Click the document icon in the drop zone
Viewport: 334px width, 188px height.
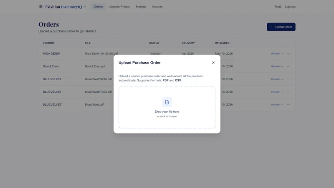[x=167, y=102]
